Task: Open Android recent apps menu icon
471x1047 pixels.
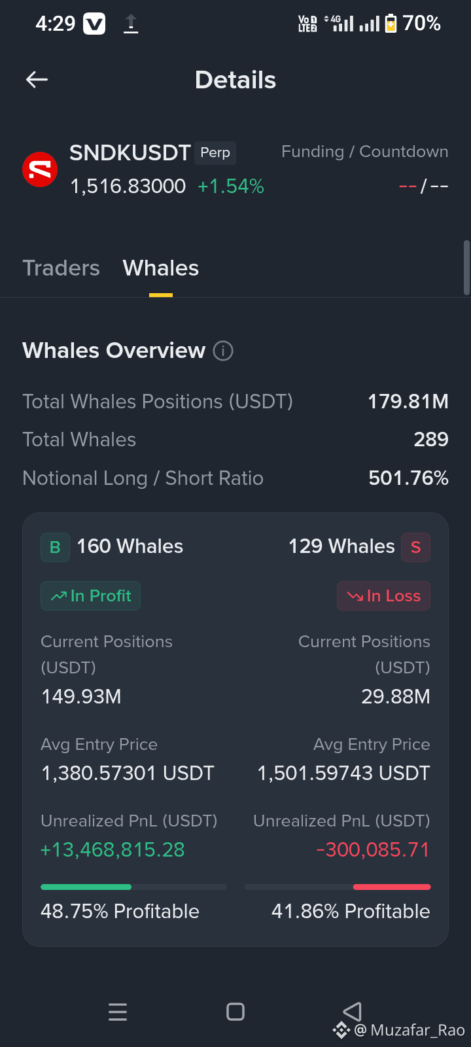Action: [118, 1012]
